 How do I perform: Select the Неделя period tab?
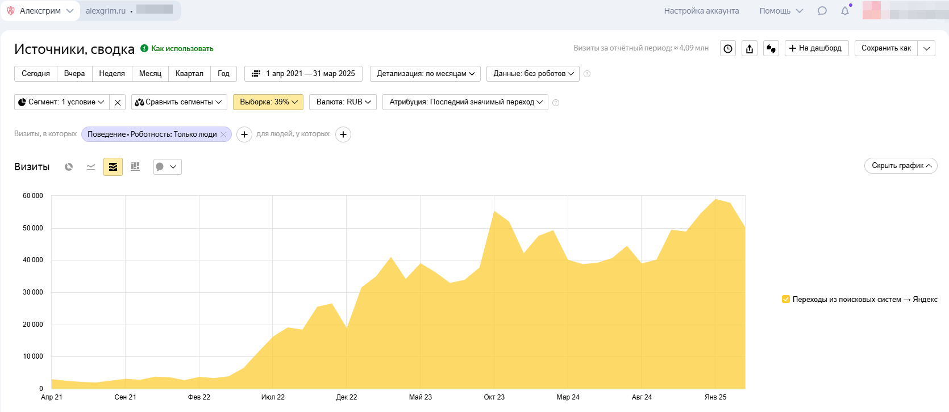[x=112, y=74]
